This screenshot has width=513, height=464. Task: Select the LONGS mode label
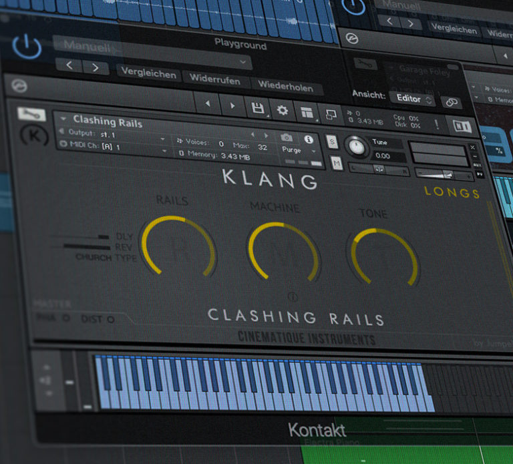(x=452, y=192)
